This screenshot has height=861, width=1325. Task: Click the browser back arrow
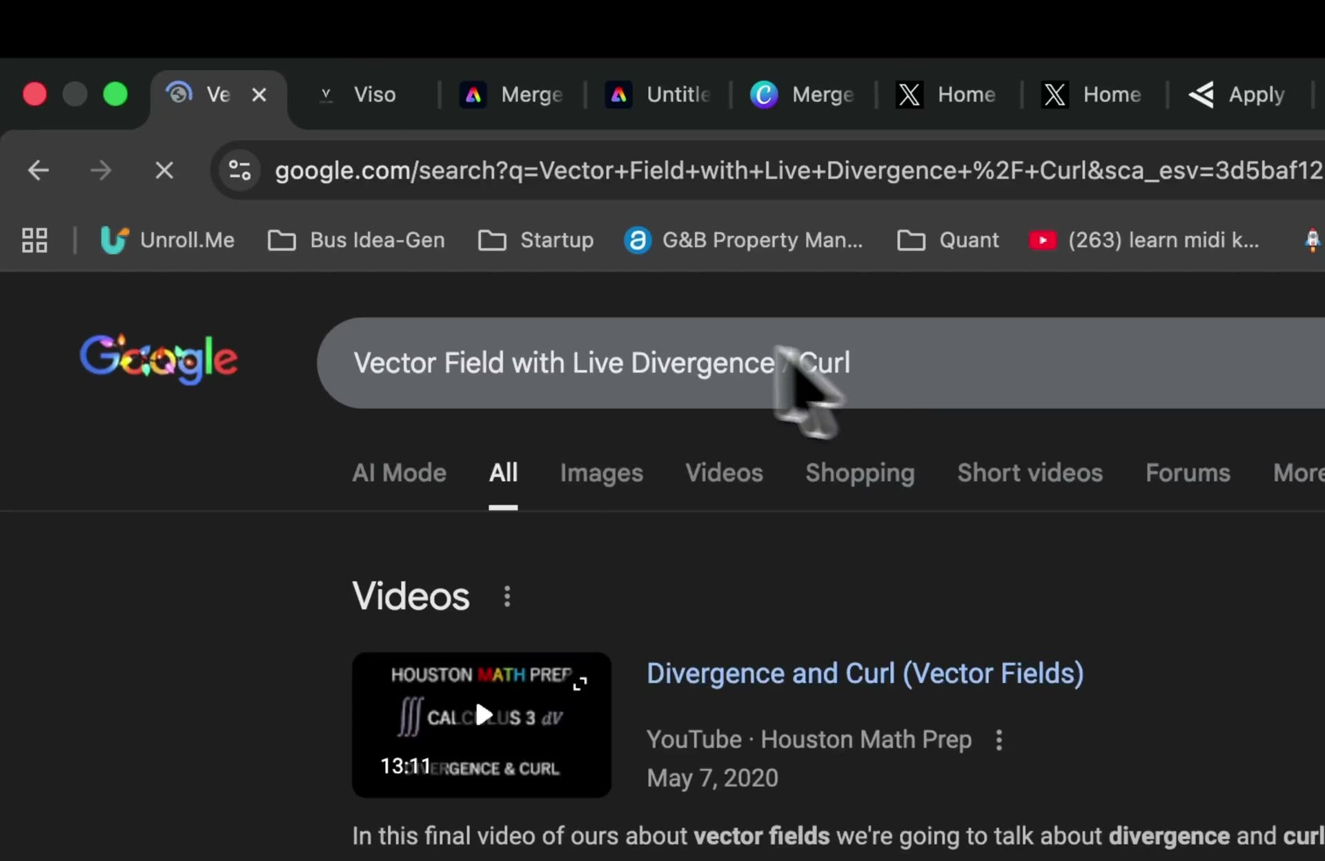tap(39, 170)
